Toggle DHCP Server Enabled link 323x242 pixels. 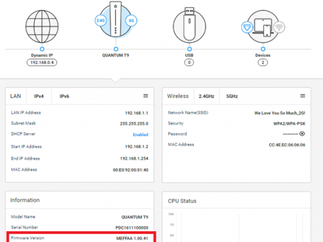141,134
